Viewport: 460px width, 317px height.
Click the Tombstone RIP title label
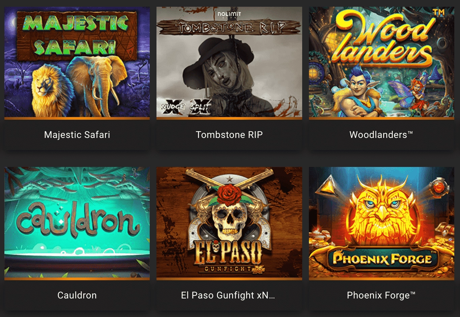229,135
